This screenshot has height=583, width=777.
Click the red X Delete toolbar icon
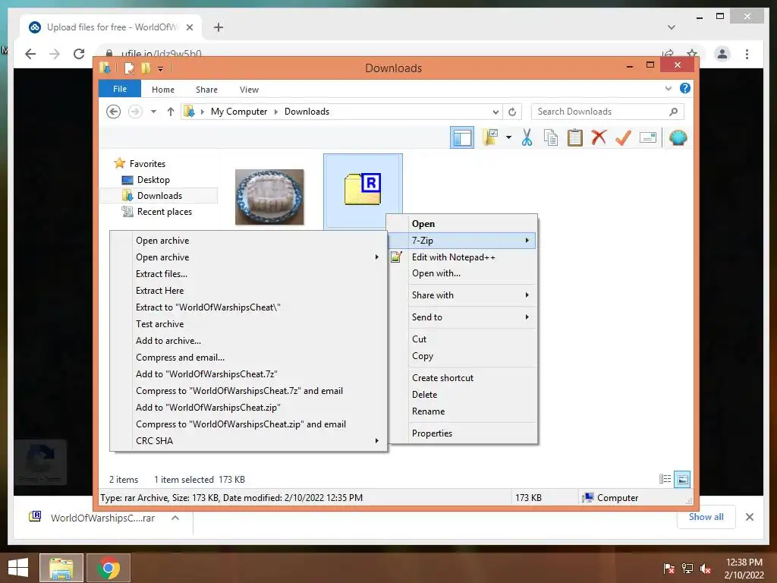(x=599, y=137)
